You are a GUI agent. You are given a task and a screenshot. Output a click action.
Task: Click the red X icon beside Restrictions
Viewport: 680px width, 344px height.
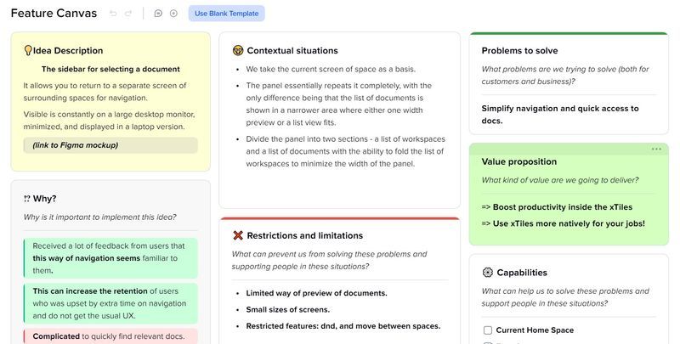pos(238,235)
